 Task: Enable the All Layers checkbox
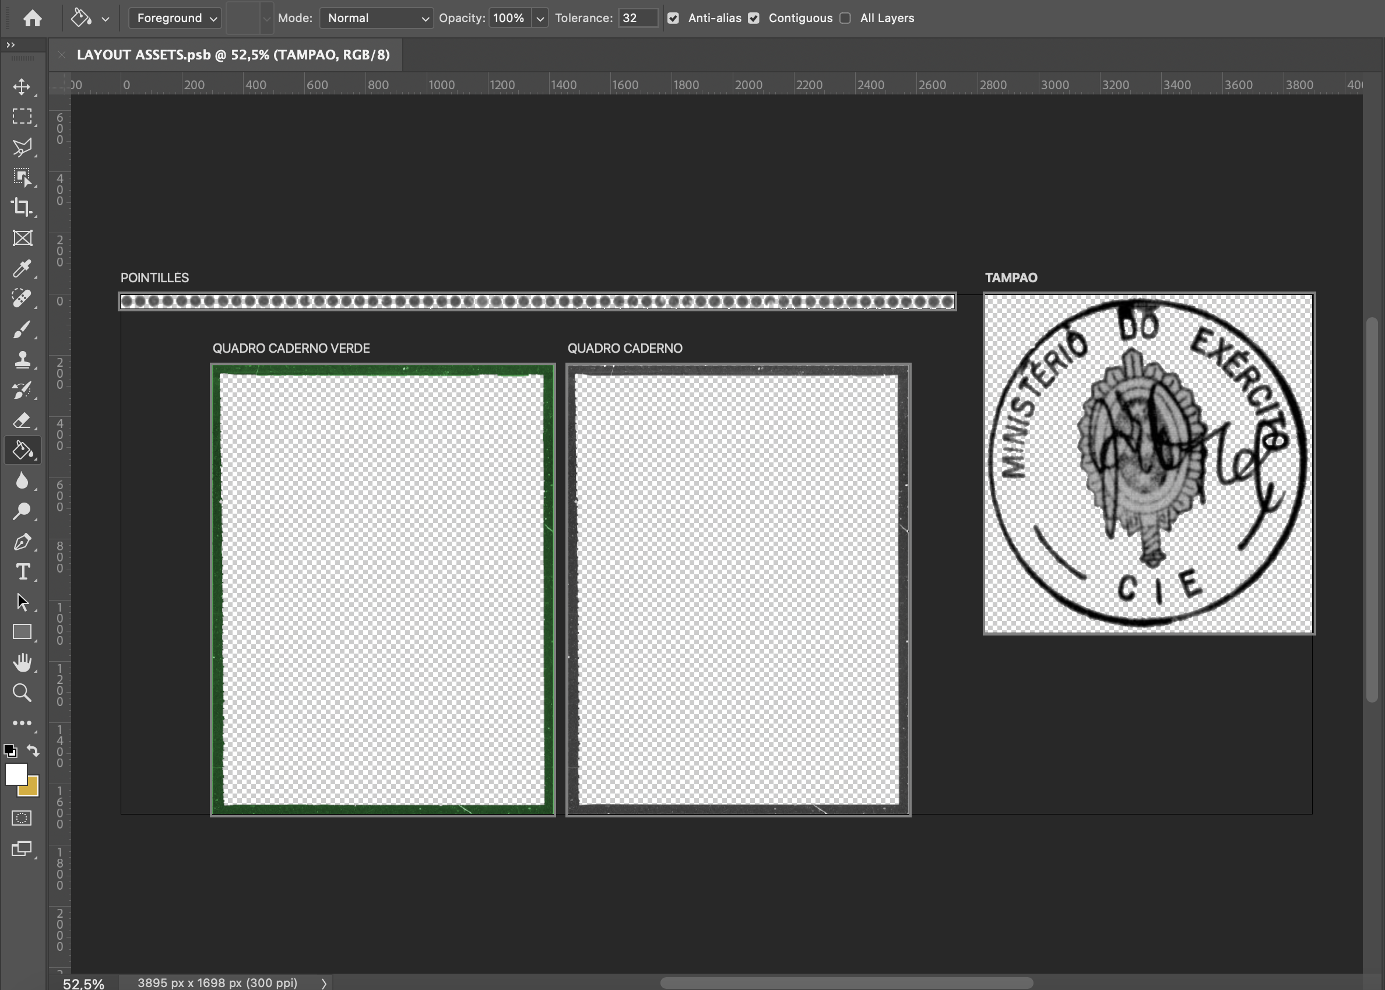tap(845, 18)
